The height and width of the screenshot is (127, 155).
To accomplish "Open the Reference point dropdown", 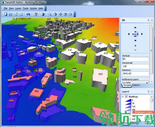I will point(147,83).
